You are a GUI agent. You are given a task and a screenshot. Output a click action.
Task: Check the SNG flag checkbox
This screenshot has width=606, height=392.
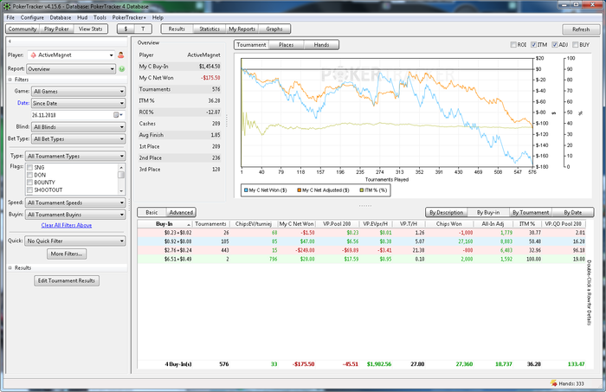[x=29, y=168]
